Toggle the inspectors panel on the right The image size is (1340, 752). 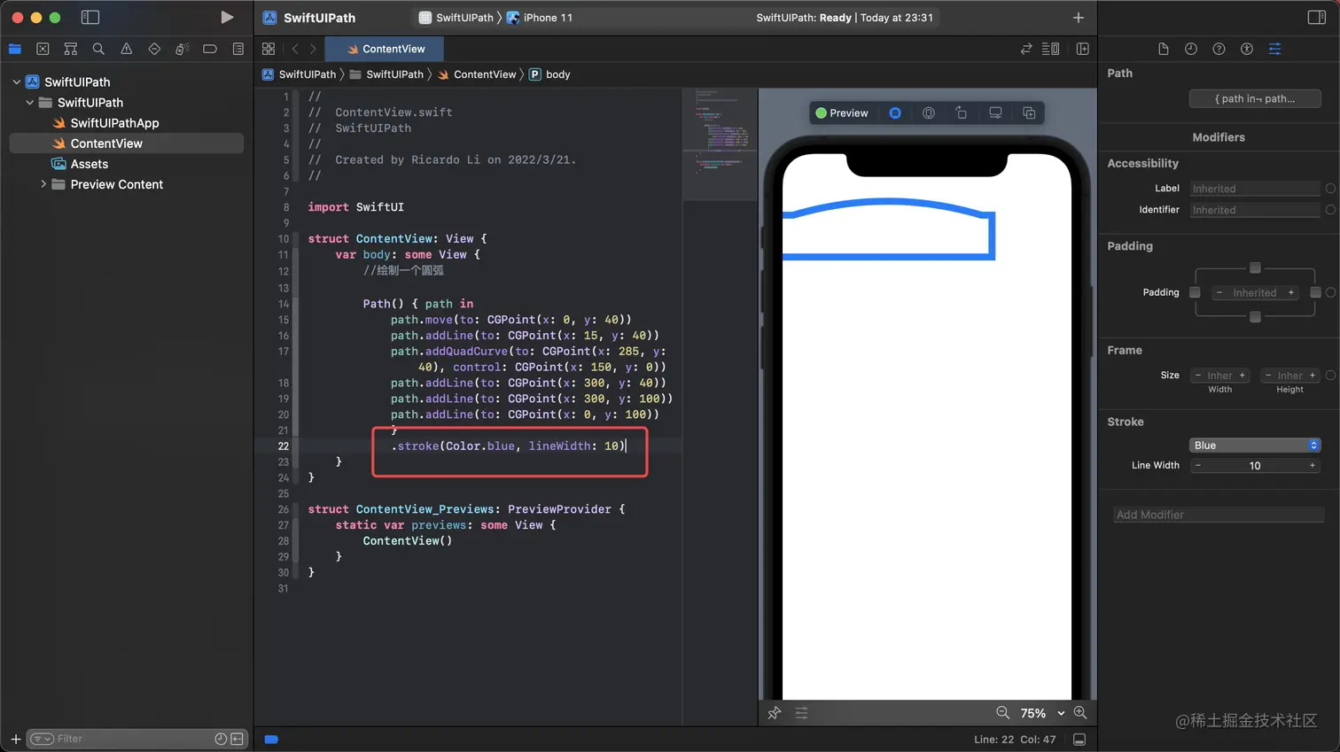point(1316,17)
